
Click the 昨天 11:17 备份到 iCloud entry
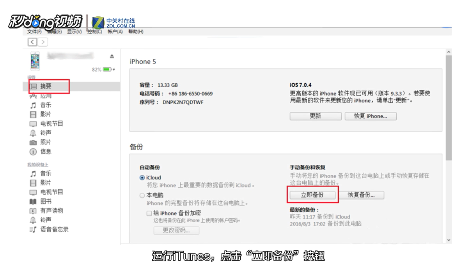click(320, 217)
